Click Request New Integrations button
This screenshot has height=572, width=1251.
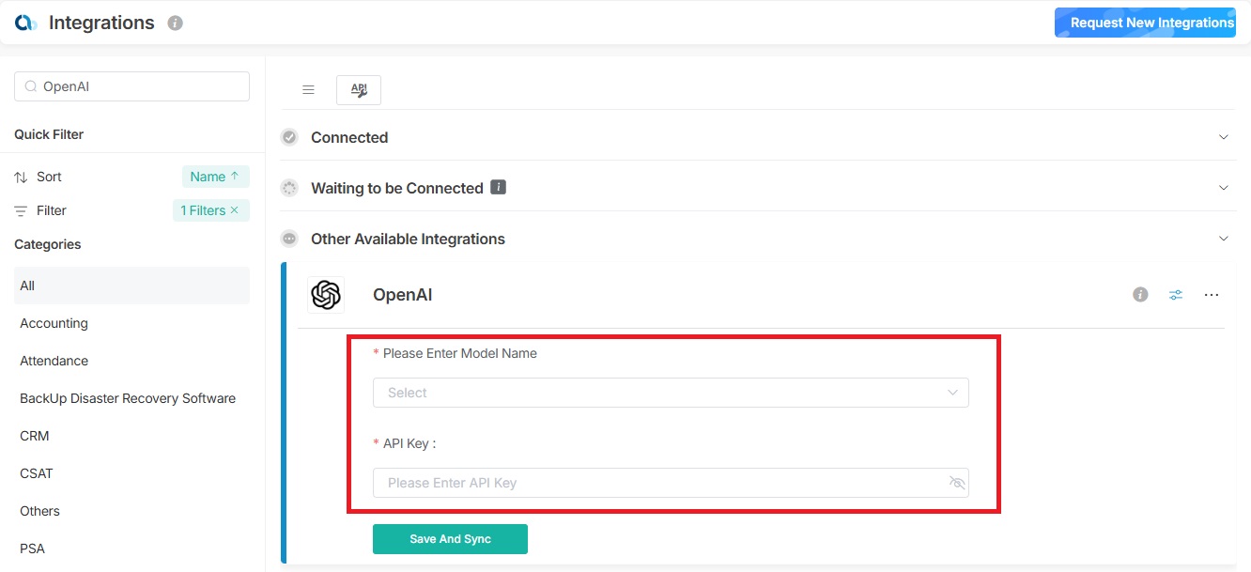click(1151, 23)
